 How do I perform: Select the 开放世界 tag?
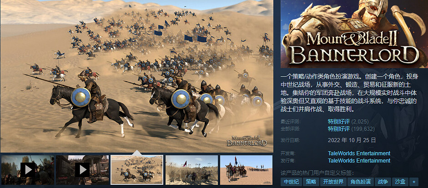(x=333, y=182)
